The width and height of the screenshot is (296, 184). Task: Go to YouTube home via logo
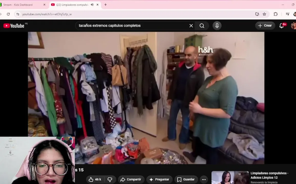point(14,26)
